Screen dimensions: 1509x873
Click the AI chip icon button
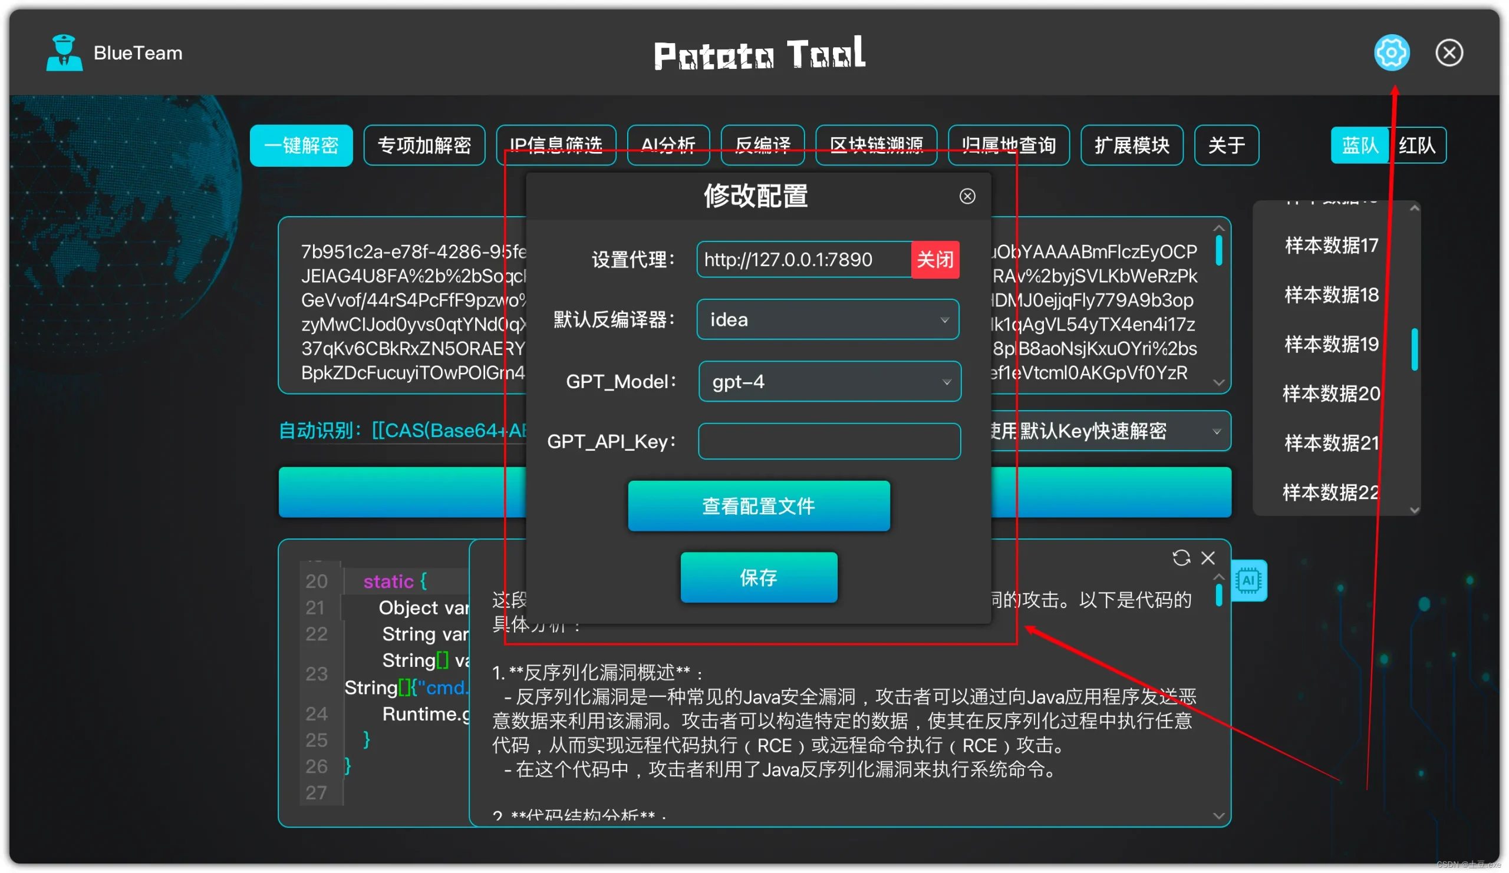click(x=1248, y=580)
